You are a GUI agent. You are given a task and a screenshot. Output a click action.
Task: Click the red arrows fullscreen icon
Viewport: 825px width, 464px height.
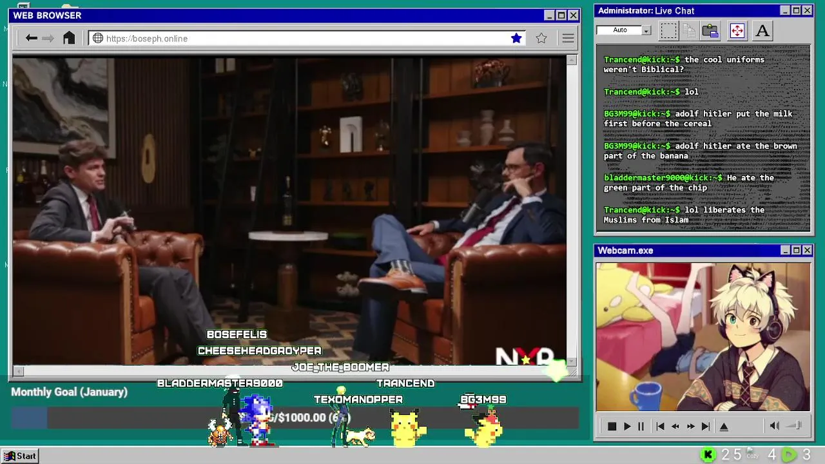click(x=737, y=30)
